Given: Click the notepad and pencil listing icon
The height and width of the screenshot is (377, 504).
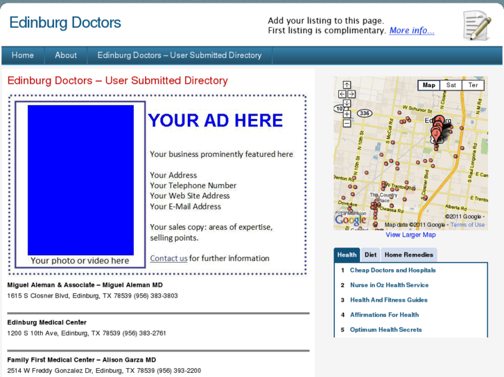Looking at the screenshot, I should [478, 26].
